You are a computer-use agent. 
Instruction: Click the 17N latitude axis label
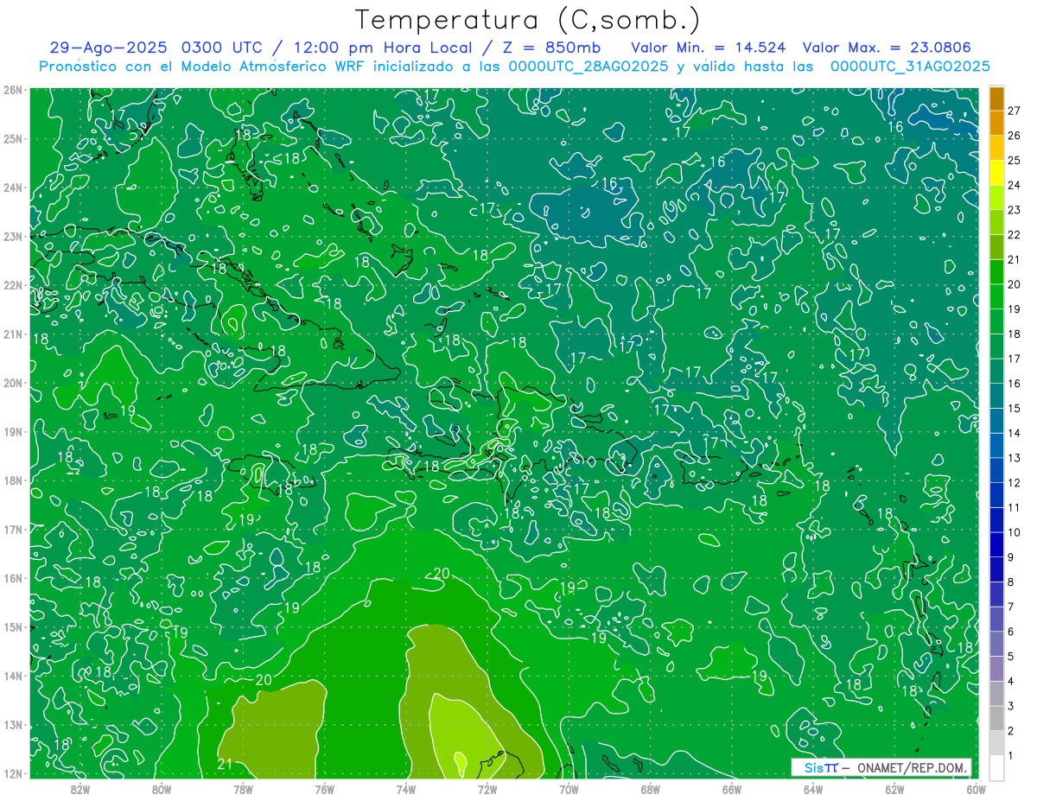pos(12,529)
